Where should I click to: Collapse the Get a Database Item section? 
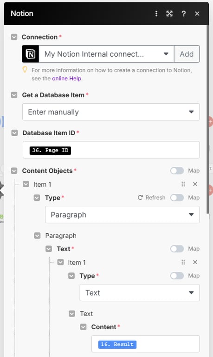[x=14, y=95]
